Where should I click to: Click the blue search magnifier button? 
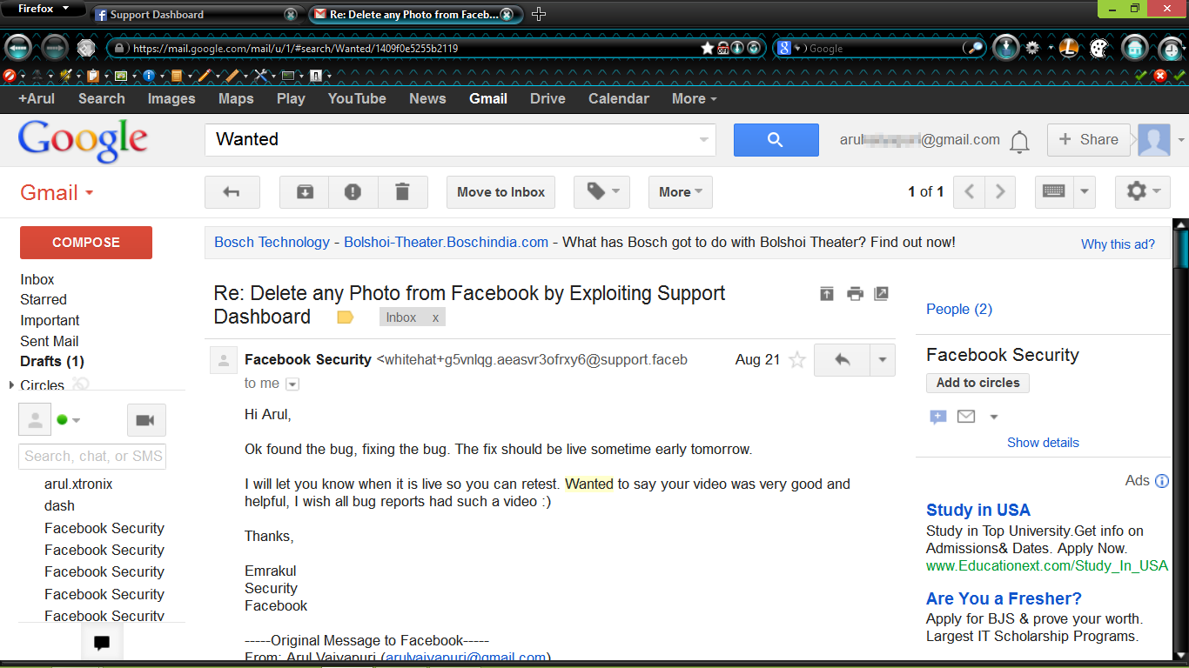tap(776, 140)
